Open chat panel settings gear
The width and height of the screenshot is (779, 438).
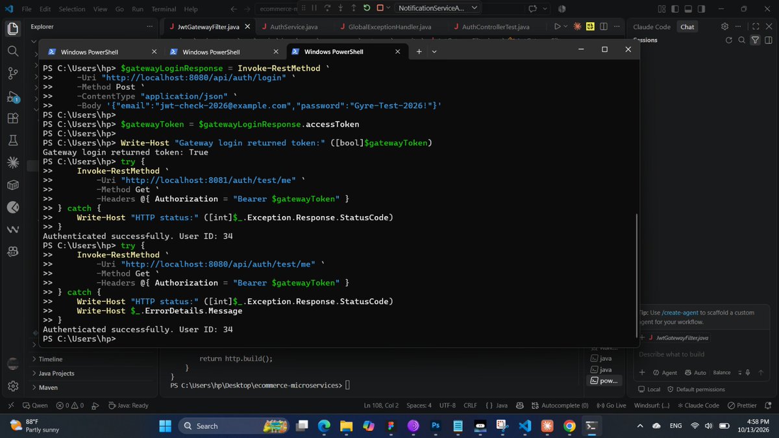[x=724, y=27]
